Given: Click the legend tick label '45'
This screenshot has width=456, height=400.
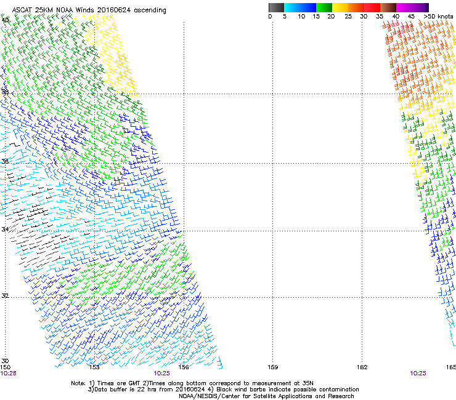Looking at the screenshot, I should click(411, 17).
